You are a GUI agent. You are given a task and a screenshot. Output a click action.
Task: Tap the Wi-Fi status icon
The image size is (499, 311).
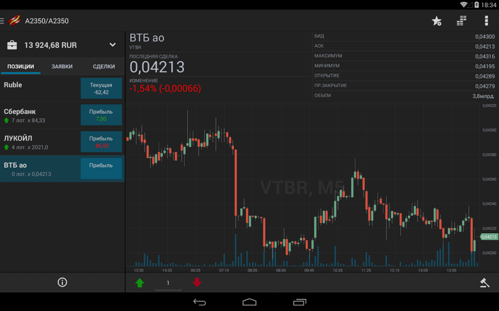tap(464, 5)
